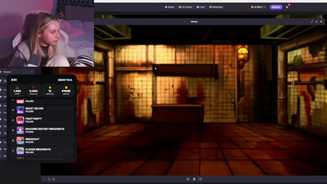Click the trophy icon in bottom bar
327x184 pixels.
[x=194, y=179]
